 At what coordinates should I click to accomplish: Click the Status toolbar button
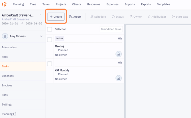tap(118, 17)
